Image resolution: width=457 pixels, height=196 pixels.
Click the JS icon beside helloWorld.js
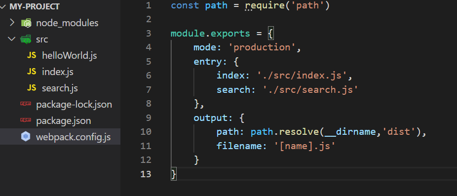coord(32,55)
